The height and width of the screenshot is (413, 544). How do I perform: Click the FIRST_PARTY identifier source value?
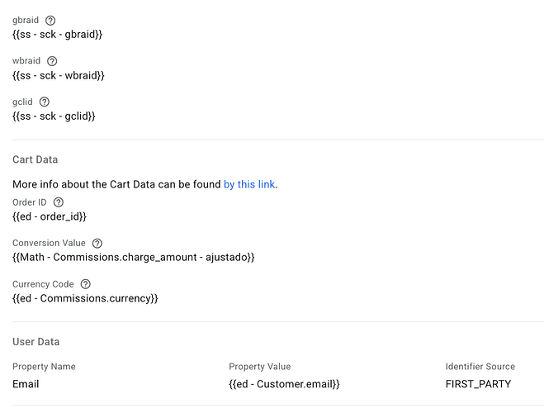pyautogui.click(x=478, y=384)
